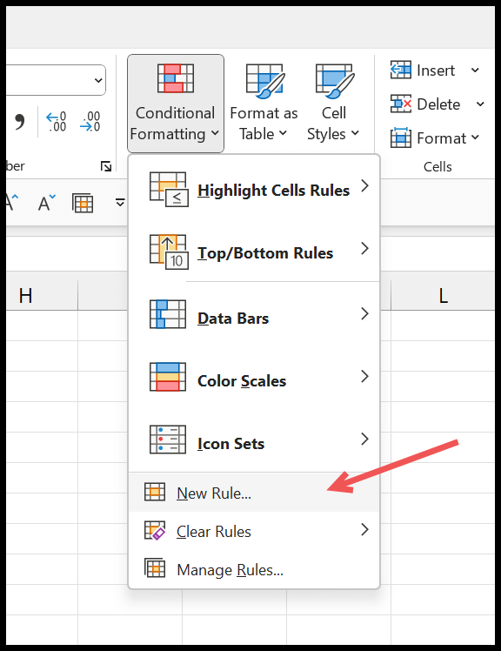Click the Data Bars icon
The height and width of the screenshot is (651, 501).
tap(168, 314)
